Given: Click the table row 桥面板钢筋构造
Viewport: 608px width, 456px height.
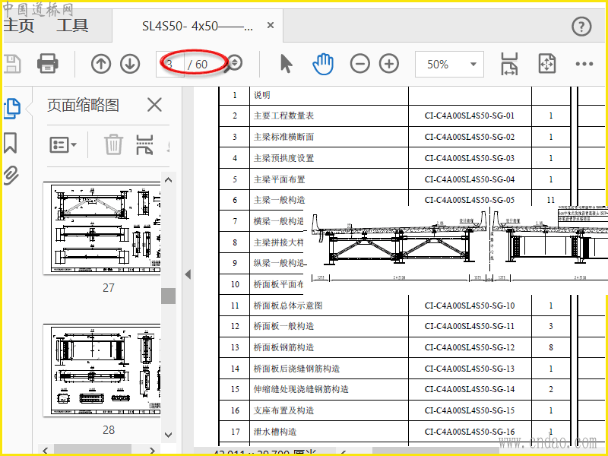Looking at the screenshot, I should [394, 347].
